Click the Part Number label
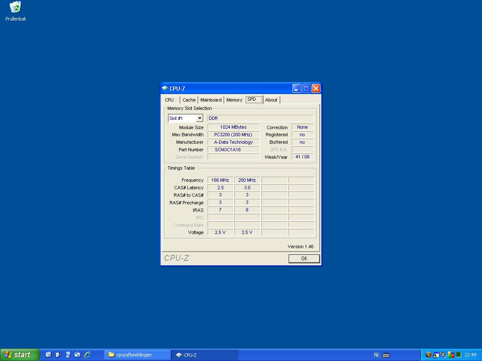Screen dimensions: 482x361 click(191, 150)
